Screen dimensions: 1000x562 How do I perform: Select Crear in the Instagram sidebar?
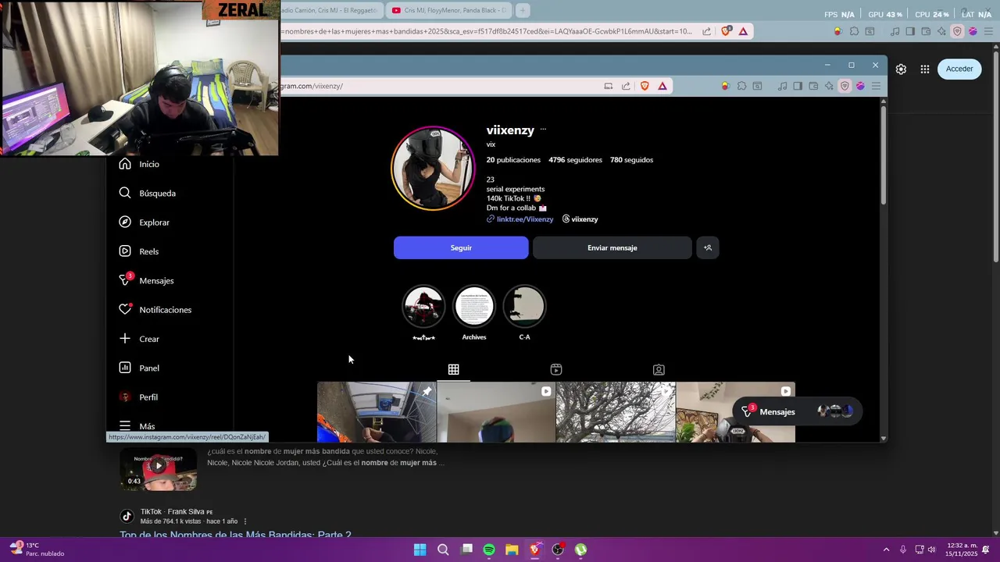[x=139, y=339]
